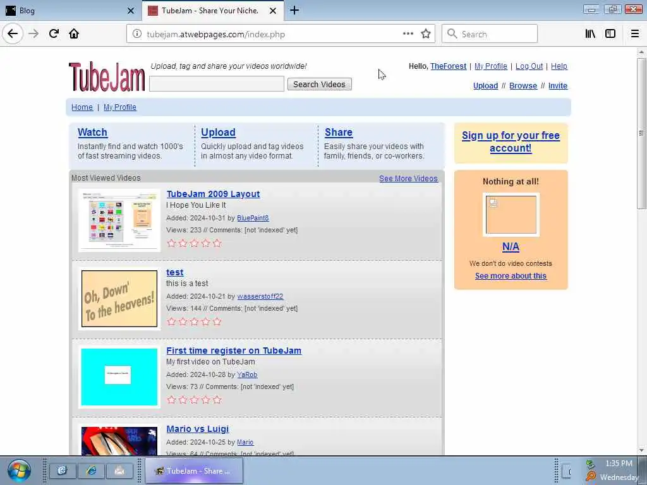The image size is (647, 485).
Task: Open TheForest username link
Action: pyautogui.click(x=448, y=66)
